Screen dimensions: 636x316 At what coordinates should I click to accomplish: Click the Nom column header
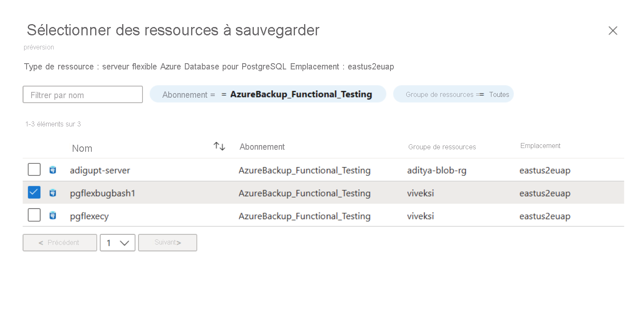[x=82, y=148]
